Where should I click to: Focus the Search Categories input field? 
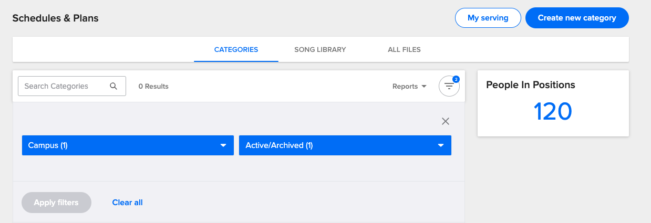coord(63,86)
